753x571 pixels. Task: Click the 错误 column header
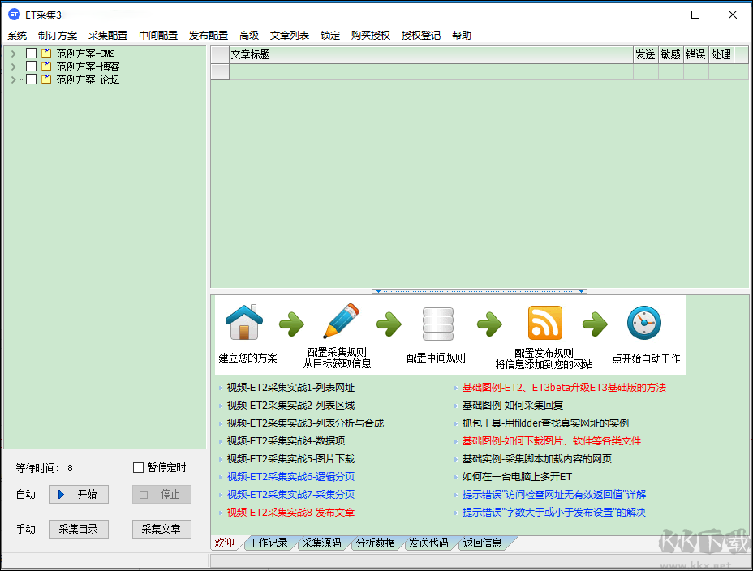tap(696, 54)
